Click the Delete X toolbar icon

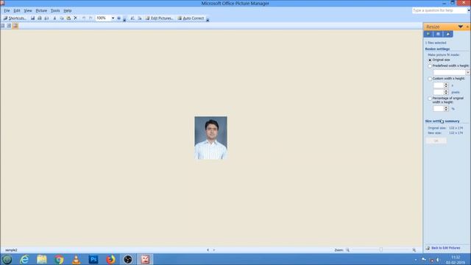coord(75,18)
